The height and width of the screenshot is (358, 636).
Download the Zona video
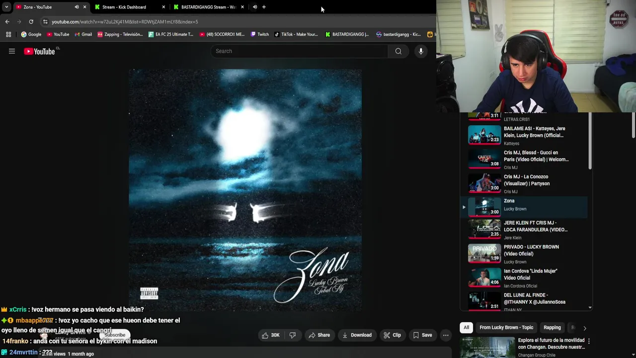tap(357, 335)
